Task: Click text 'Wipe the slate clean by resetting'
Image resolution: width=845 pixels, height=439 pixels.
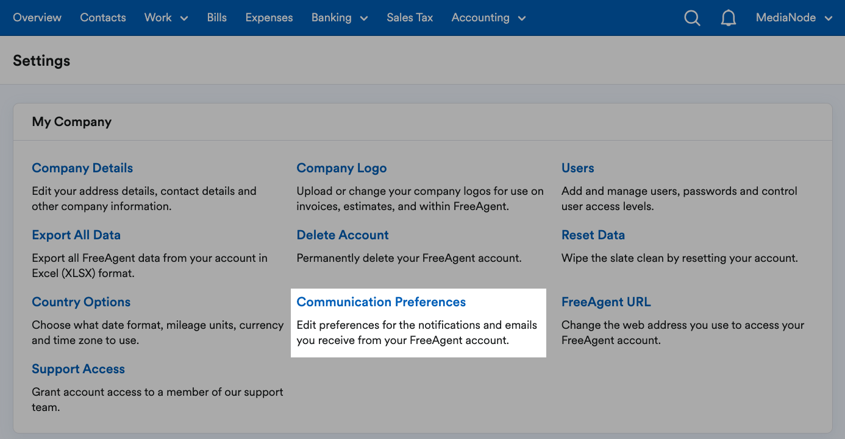Action: coord(644,258)
